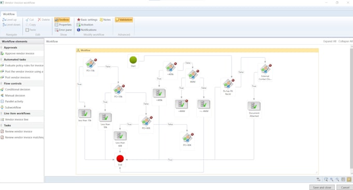This screenshot has width=353, height=190.
Task: Click the Paste command
Action: (x=31, y=30)
